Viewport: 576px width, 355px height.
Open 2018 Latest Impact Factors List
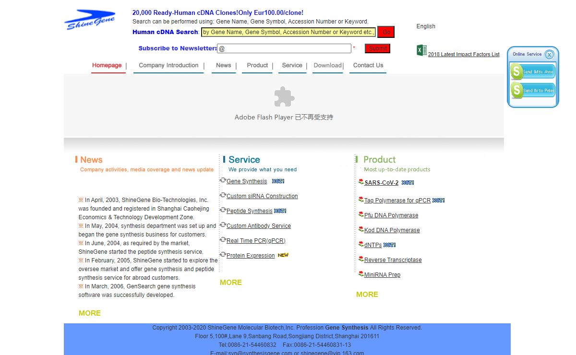[464, 54]
